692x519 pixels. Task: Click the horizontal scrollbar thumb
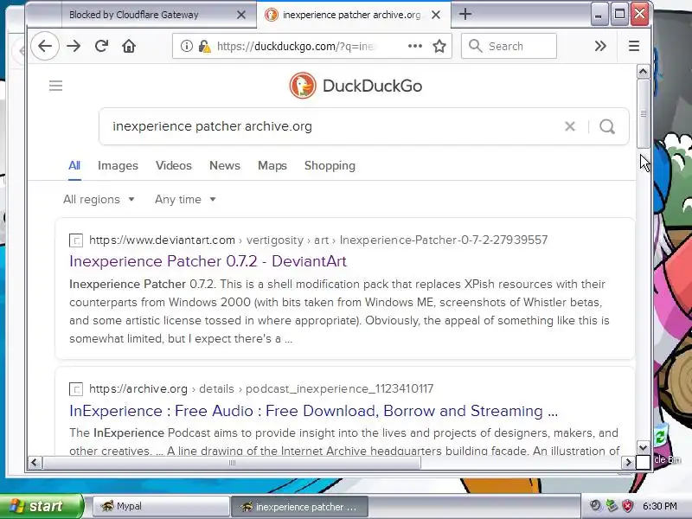pos(232,463)
